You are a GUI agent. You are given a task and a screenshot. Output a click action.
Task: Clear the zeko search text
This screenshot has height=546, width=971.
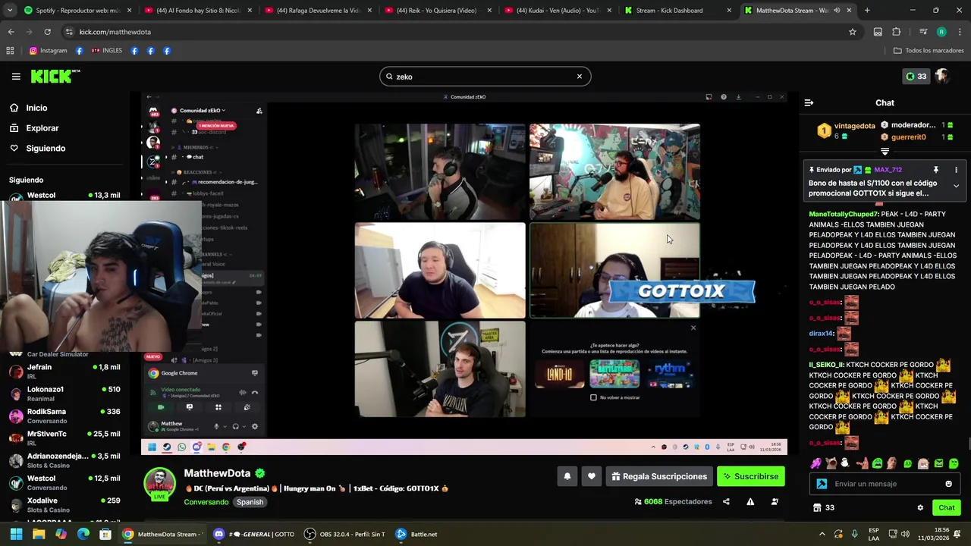580,77
